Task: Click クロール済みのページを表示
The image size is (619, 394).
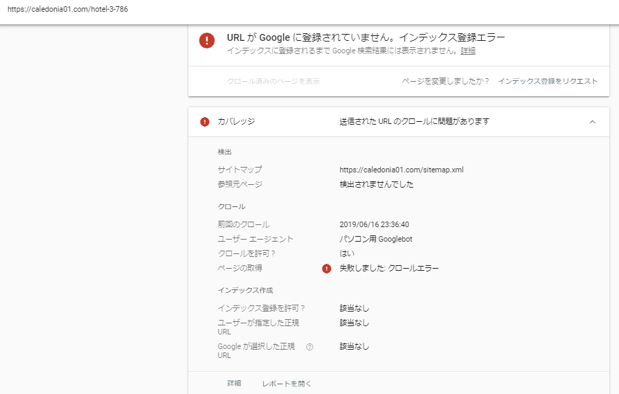Action: (273, 81)
